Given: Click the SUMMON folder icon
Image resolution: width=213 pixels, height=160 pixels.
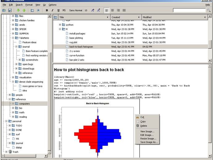Looking at the screenshot, I should pos(17,33).
